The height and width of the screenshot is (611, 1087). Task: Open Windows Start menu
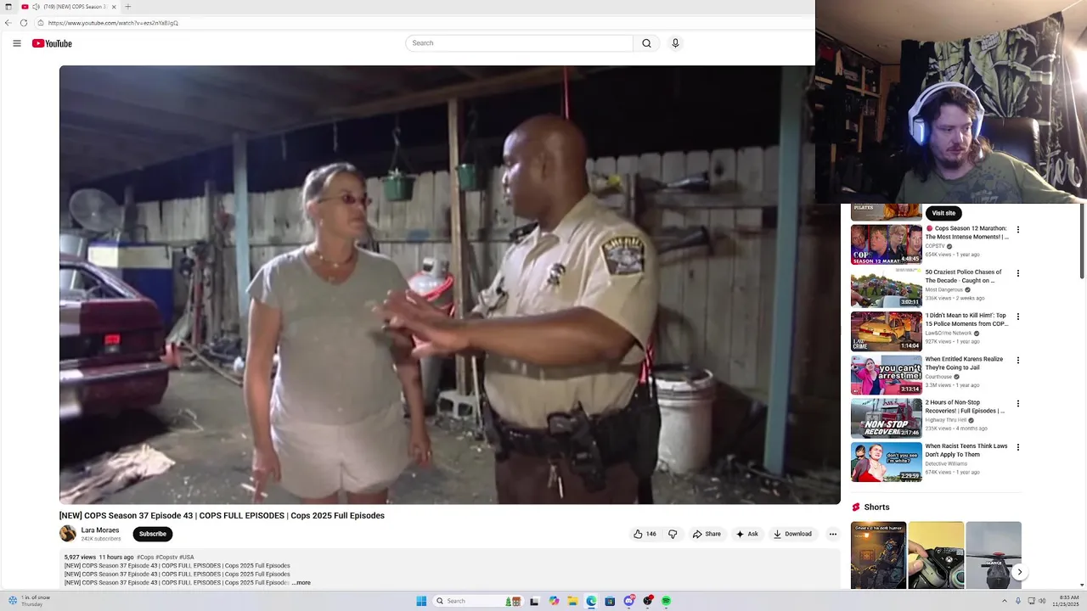coord(421,601)
